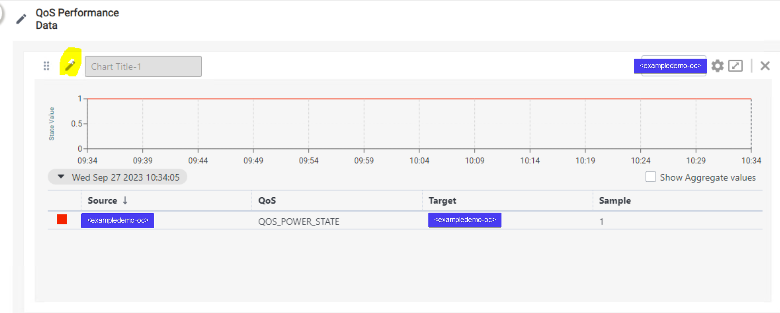Open the exampledemo-oc source link
This screenshot has height=313, width=780.
[x=118, y=220]
